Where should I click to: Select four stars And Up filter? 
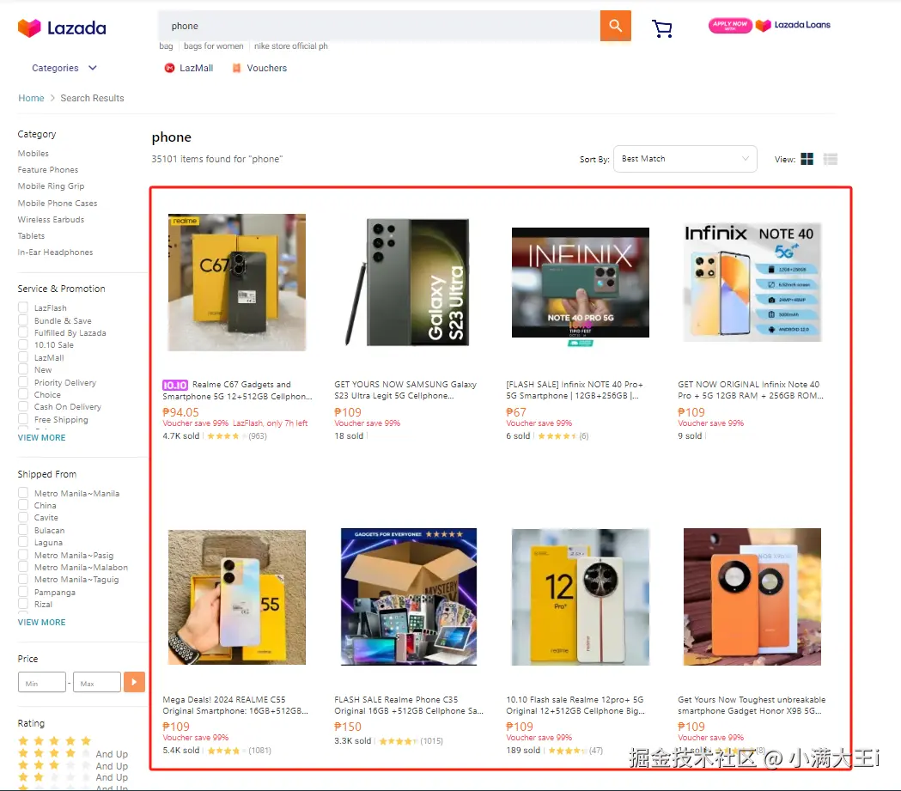[73, 754]
